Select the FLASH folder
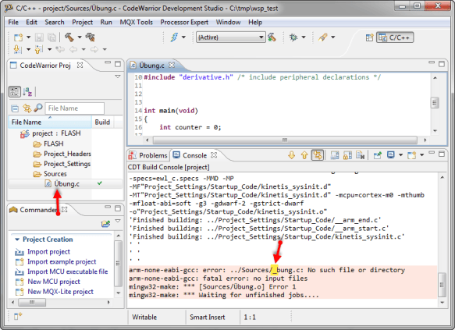 pyautogui.click(x=48, y=144)
